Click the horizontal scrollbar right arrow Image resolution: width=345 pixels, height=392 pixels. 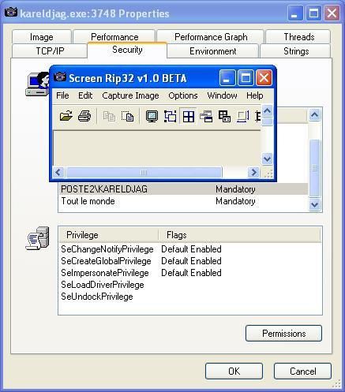(253, 173)
